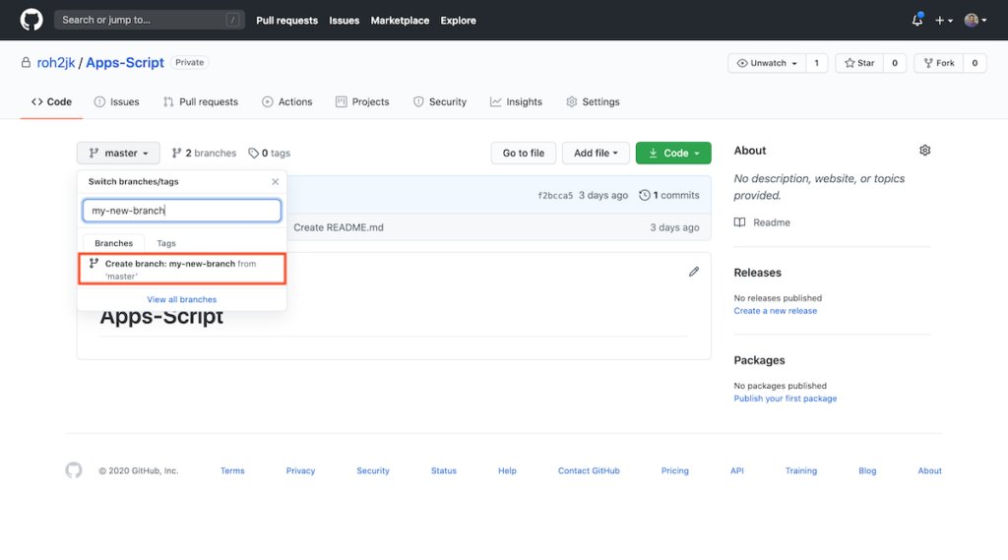Image resolution: width=1008 pixels, height=560 pixels.
Task: Open the green Code dropdown
Action: (673, 153)
